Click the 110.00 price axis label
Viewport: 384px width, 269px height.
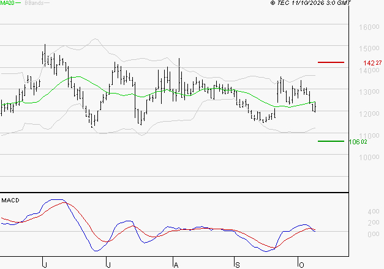tap(369, 136)
